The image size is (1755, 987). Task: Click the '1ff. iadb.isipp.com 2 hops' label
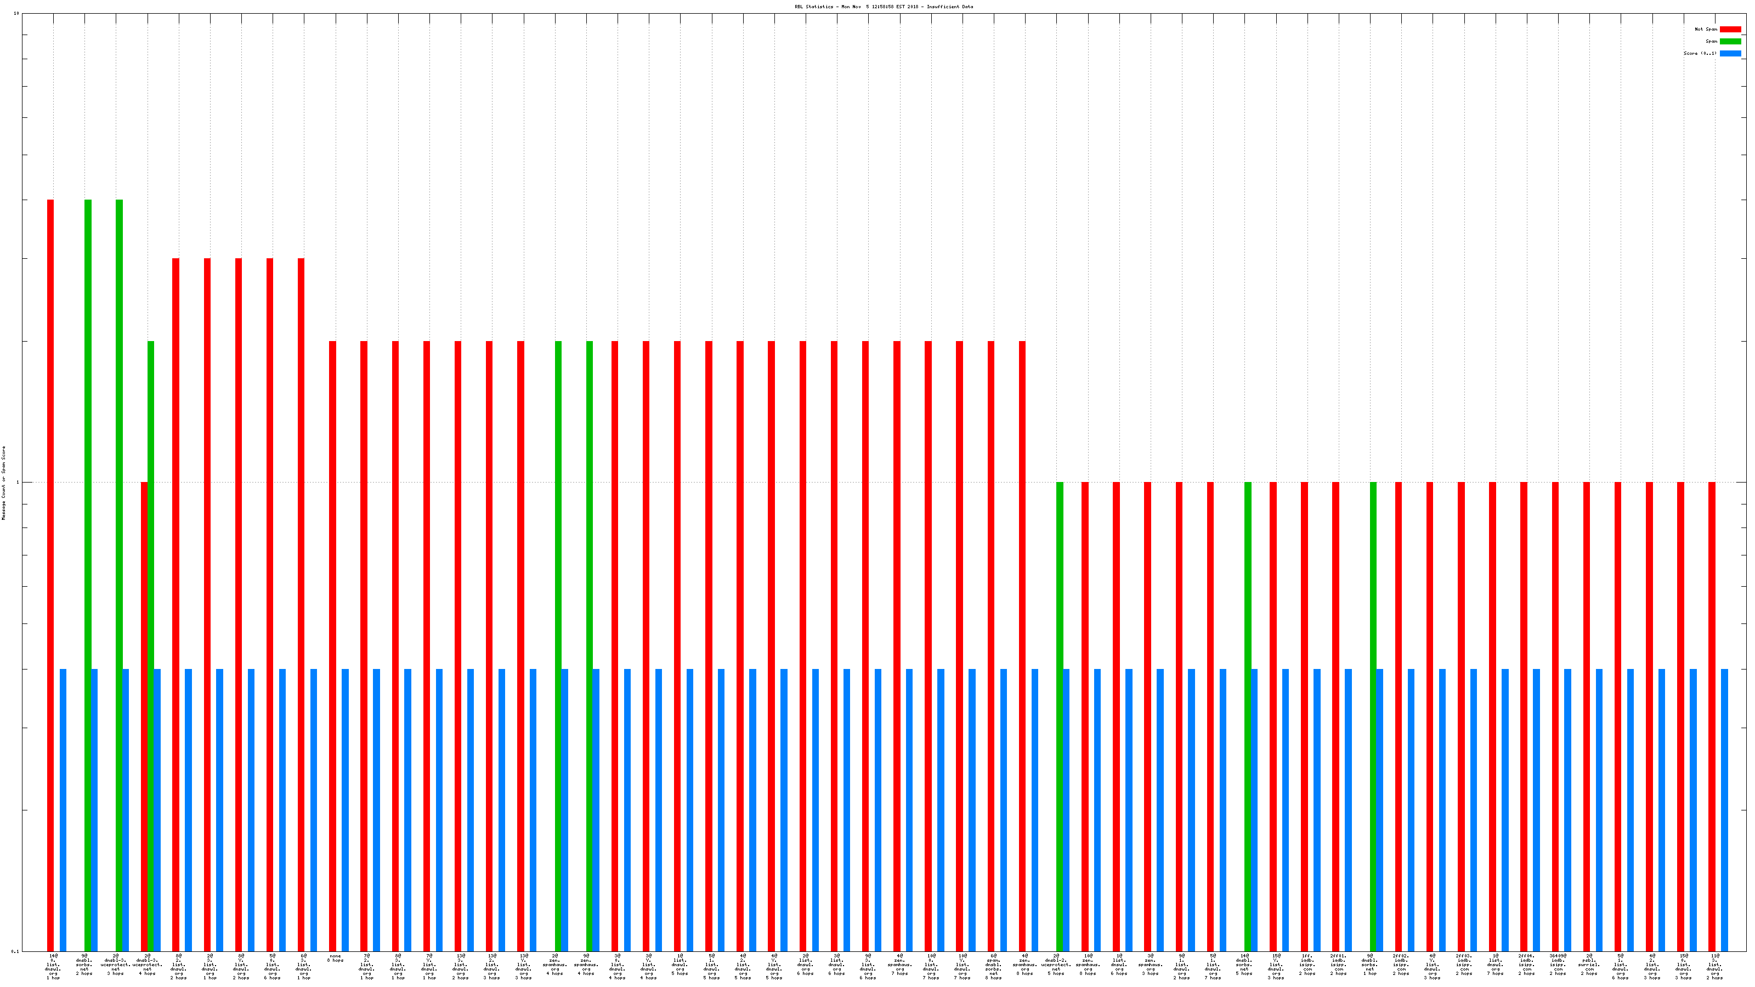[1307, 965]
